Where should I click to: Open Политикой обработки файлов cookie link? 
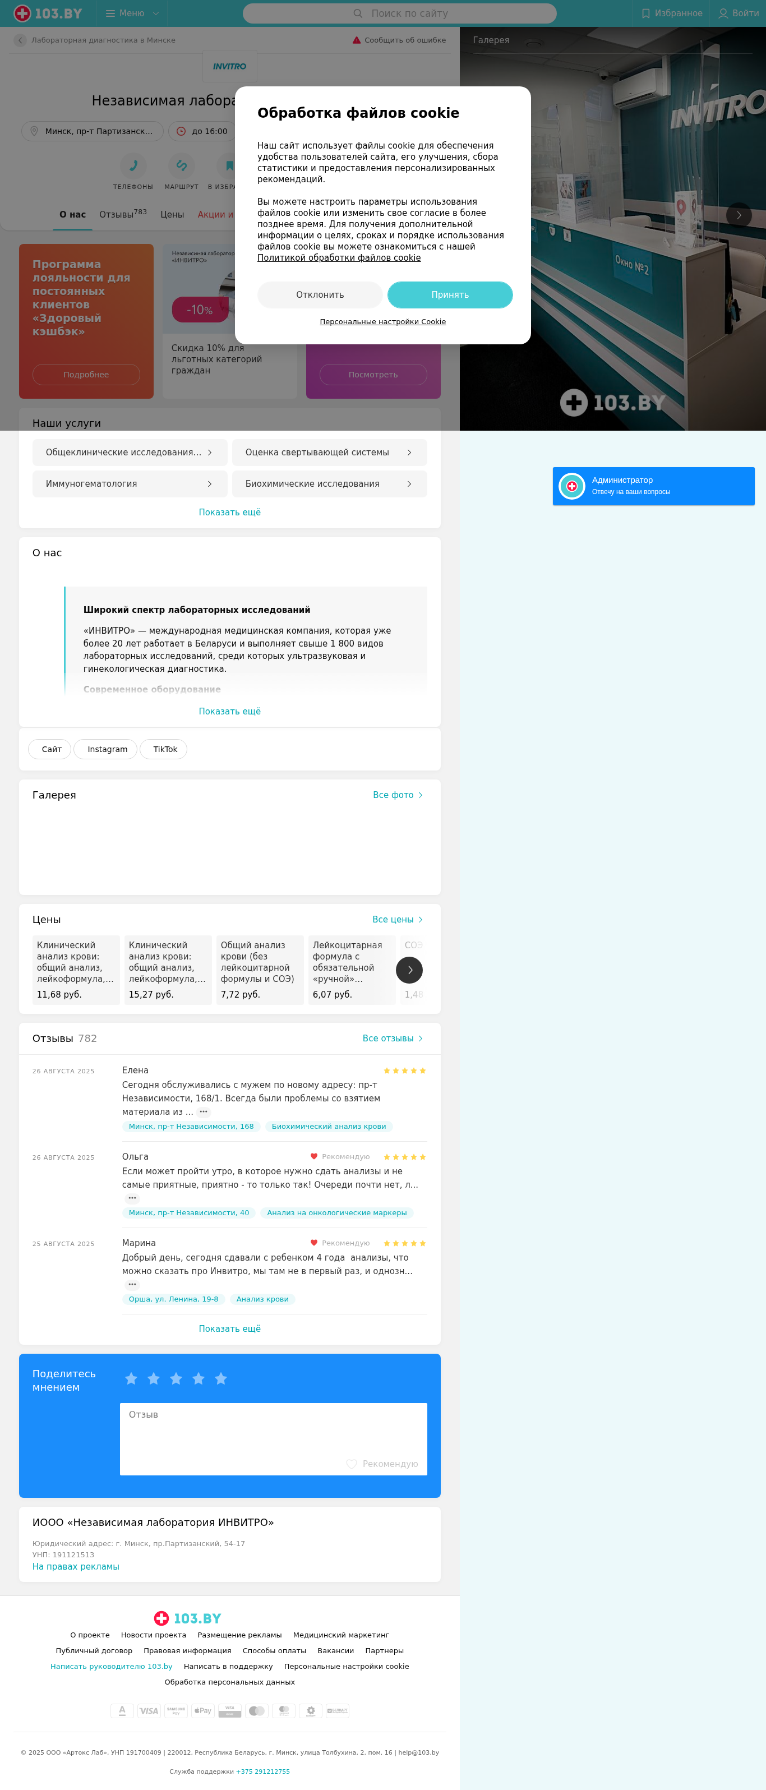pyautogui.click(x=339, y=258)
